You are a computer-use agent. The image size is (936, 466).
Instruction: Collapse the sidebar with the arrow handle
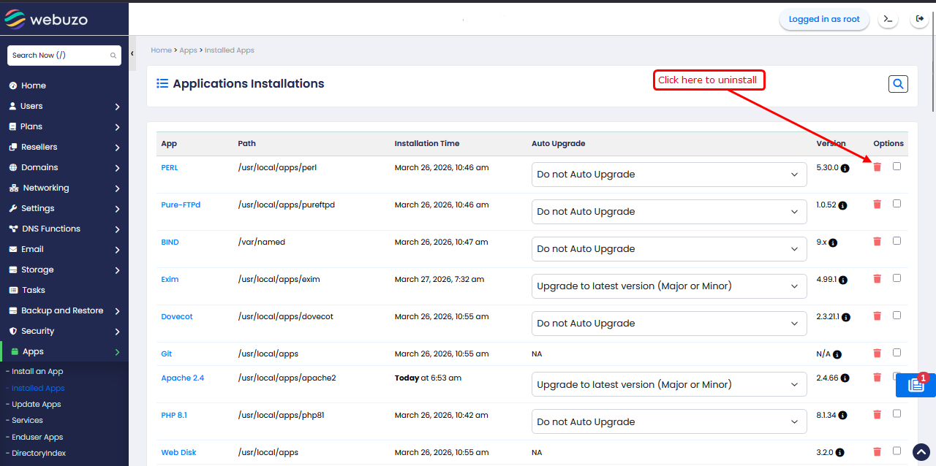[132, 54]
